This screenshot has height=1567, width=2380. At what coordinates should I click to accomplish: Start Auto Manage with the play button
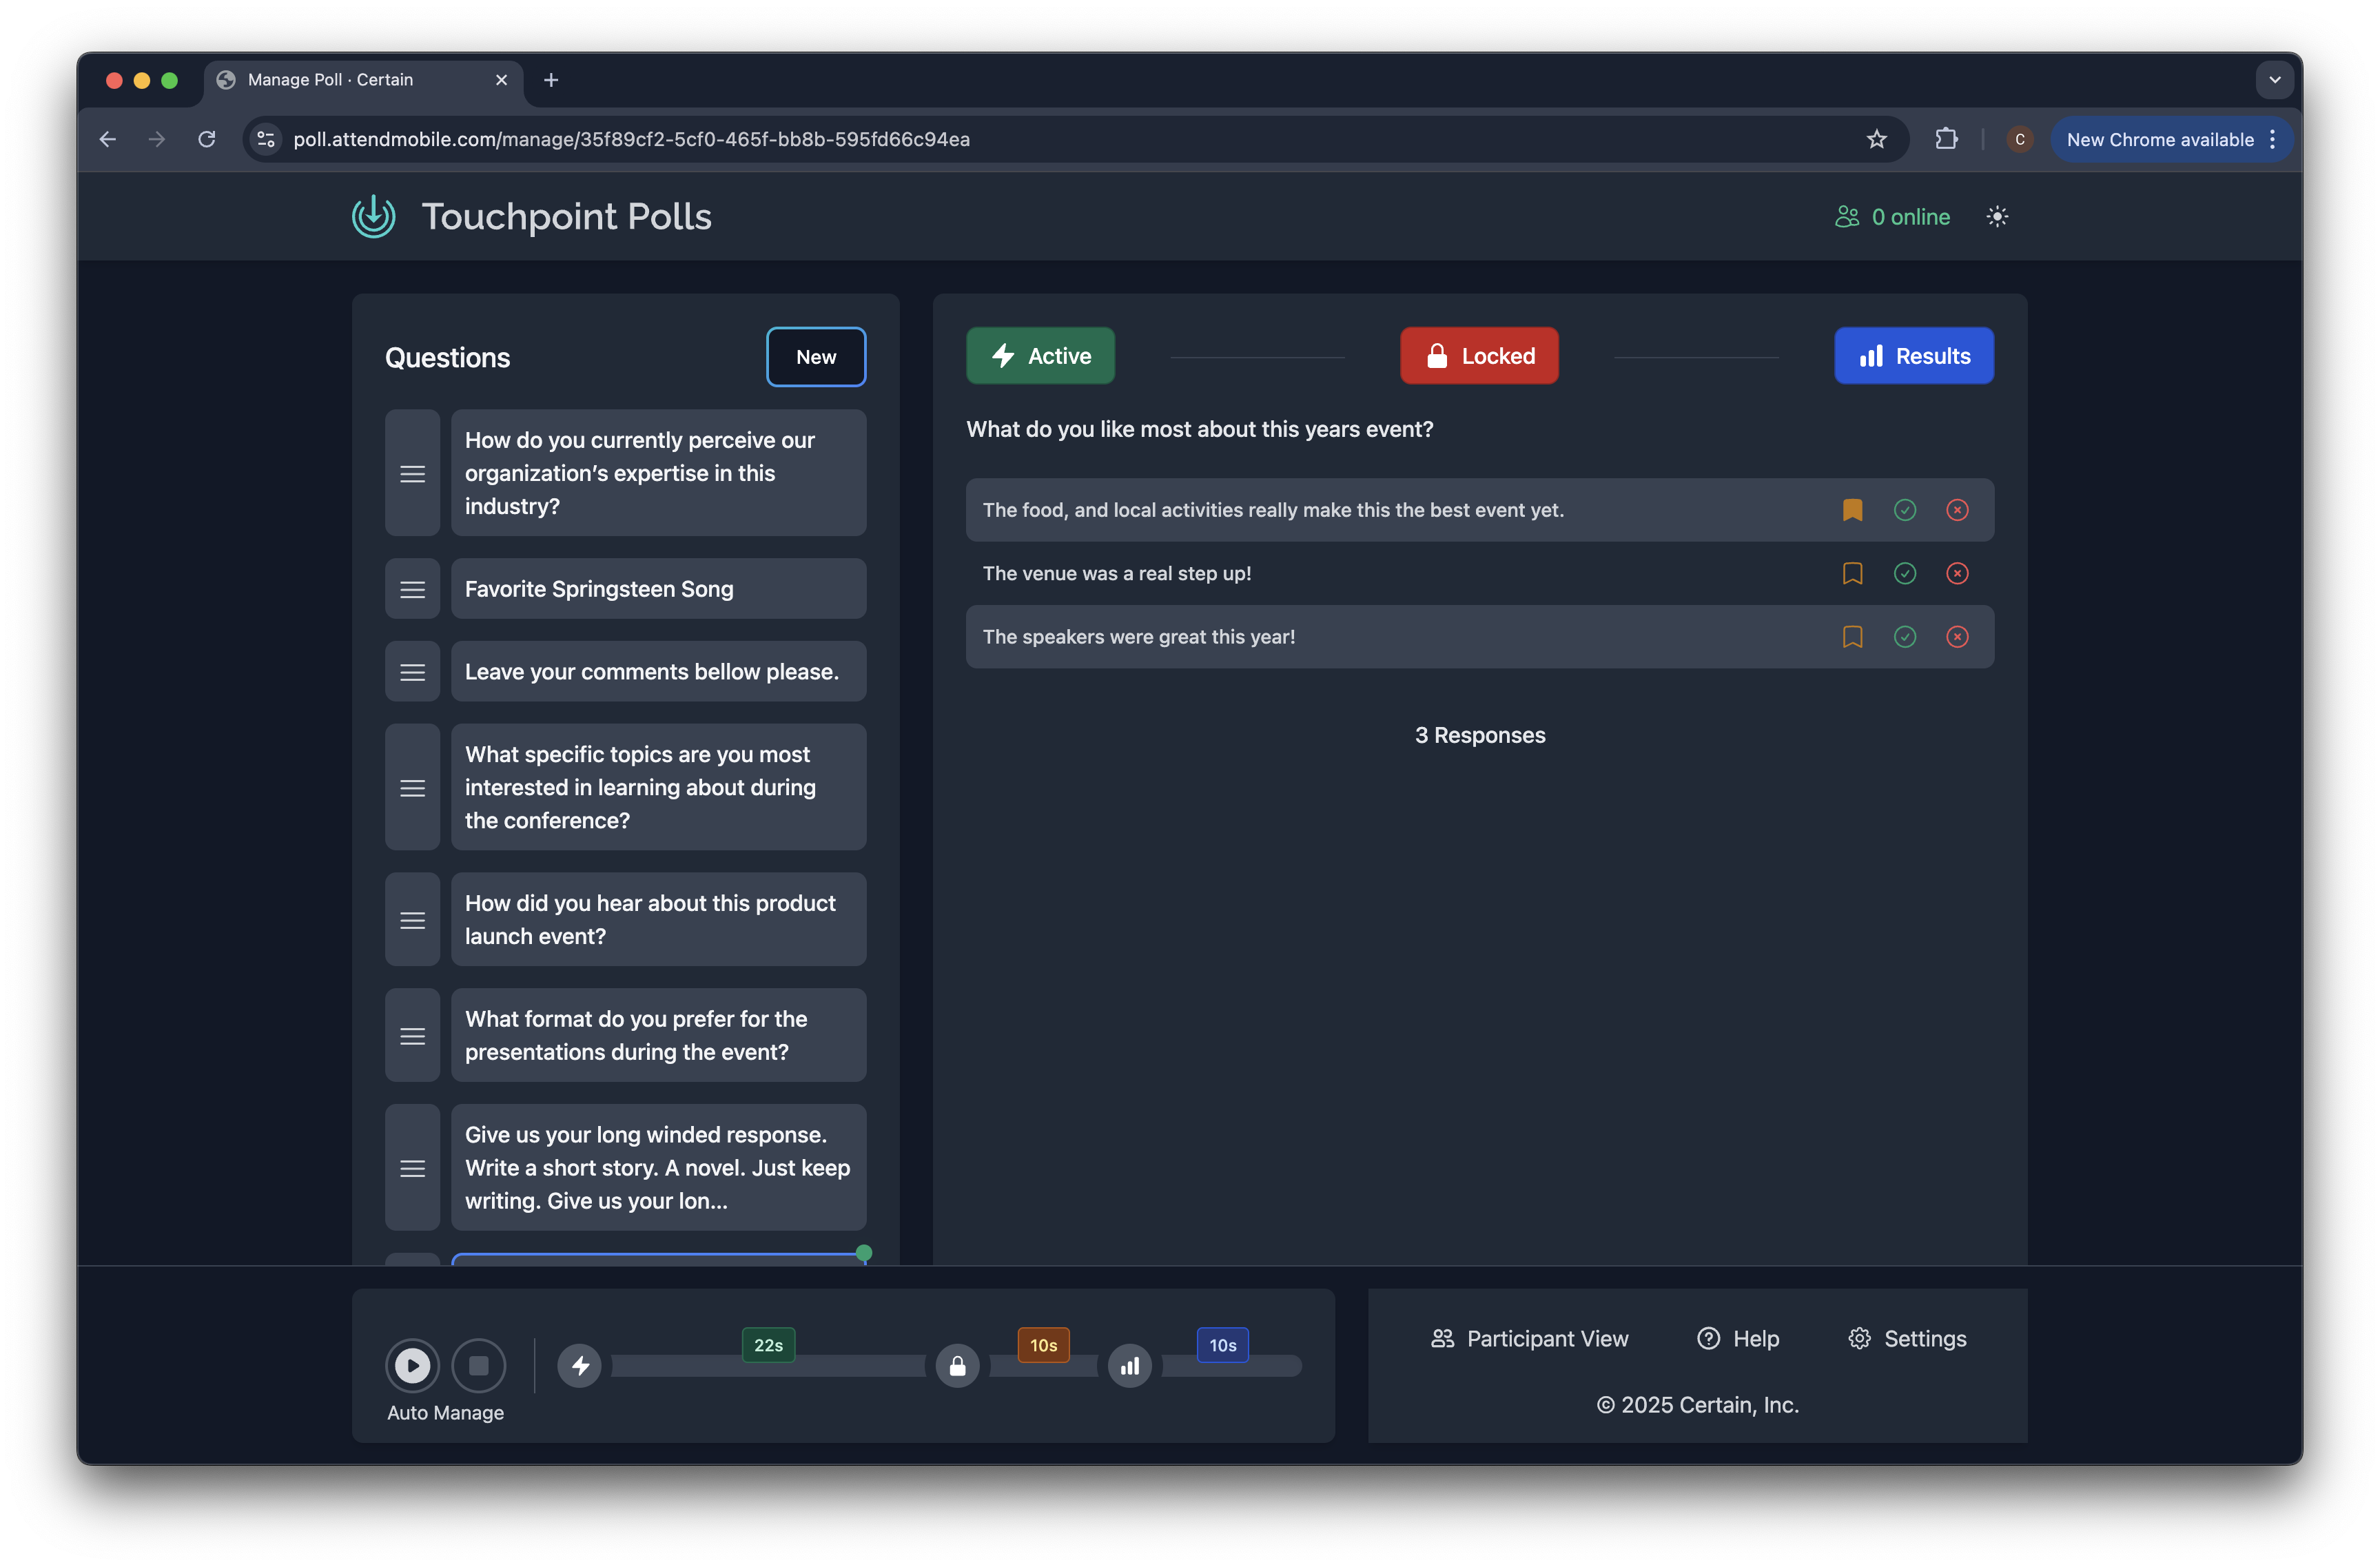pyautogui.click(x=412, y=1365)
